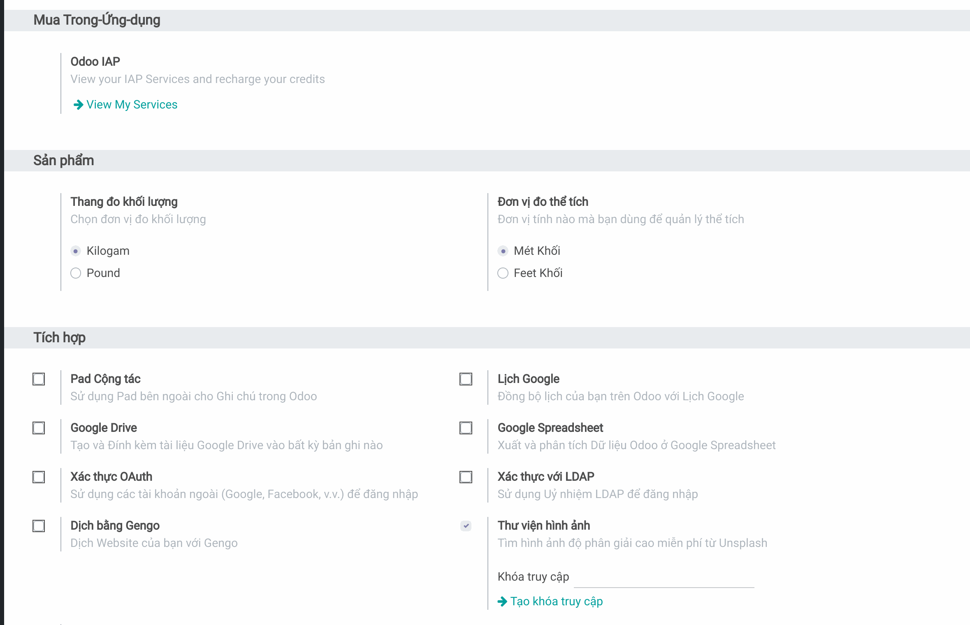Choose Mét Khối as volume unit
This screenshot has height=625, width=970.
click(503, 251)
